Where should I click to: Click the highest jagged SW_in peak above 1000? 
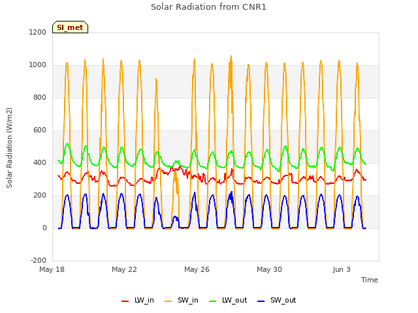coord(231,57)
